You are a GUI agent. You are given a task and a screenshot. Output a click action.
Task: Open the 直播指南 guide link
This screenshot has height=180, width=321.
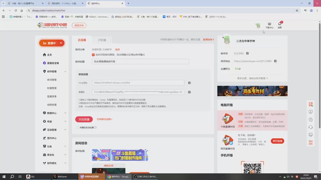pyautogui.click(x=208, y=40)
